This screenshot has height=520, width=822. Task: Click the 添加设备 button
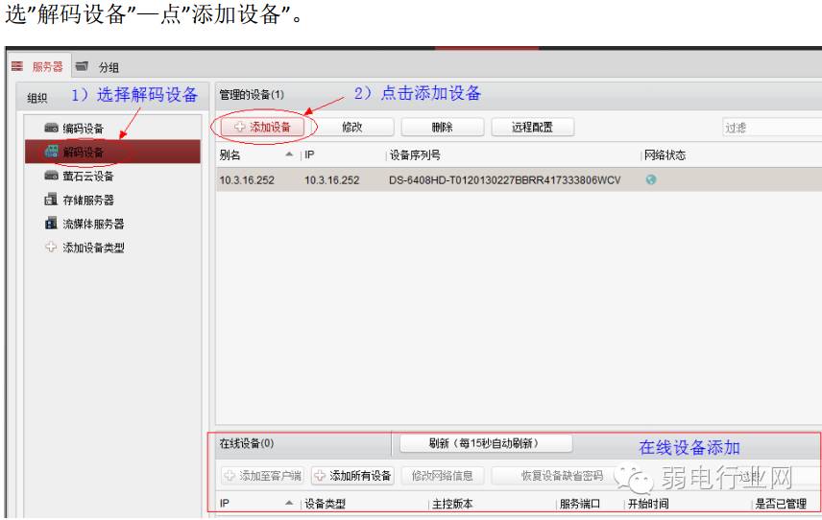click(x=262, y=127)
